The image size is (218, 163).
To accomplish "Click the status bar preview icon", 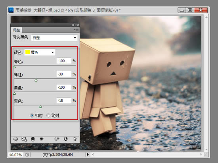I will click(27, 155).
